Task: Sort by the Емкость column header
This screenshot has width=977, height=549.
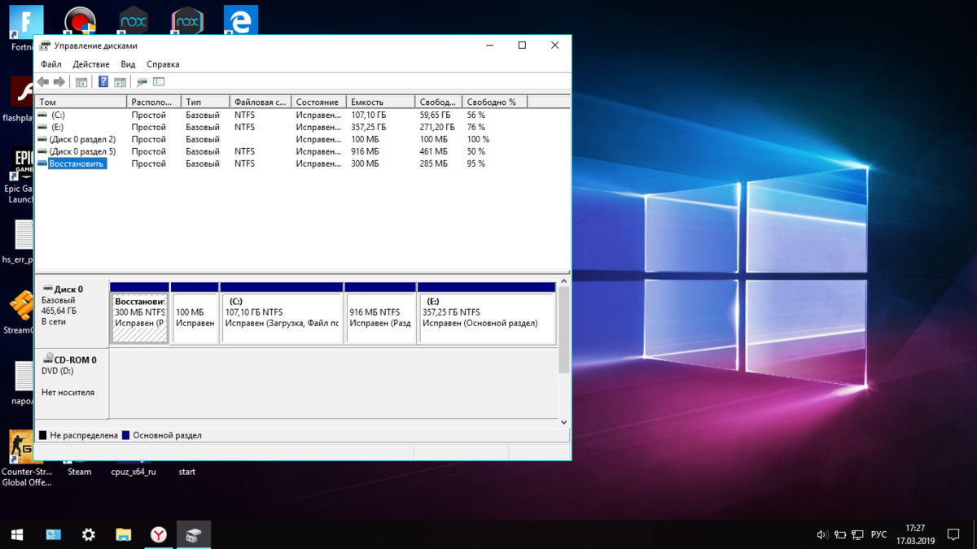Action: pos(379,102)
